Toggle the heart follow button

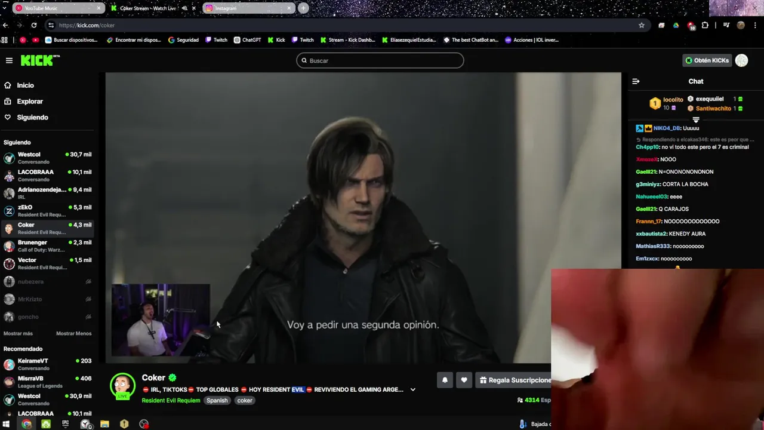[x=464, y=380]
